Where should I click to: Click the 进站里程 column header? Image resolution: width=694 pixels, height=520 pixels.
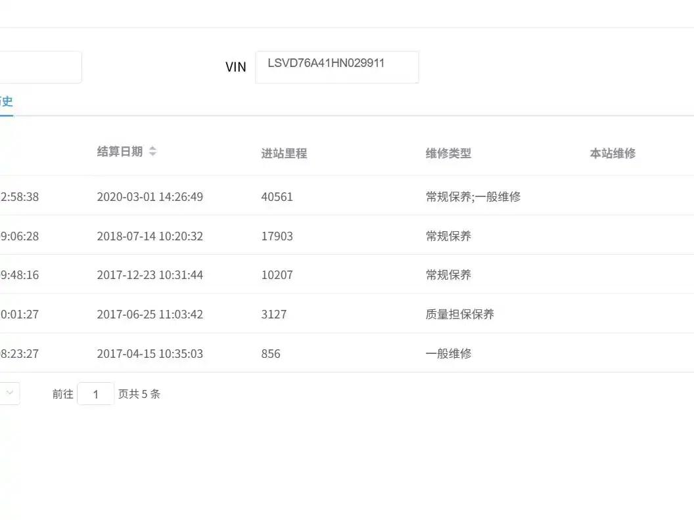(x=284, y=154)
